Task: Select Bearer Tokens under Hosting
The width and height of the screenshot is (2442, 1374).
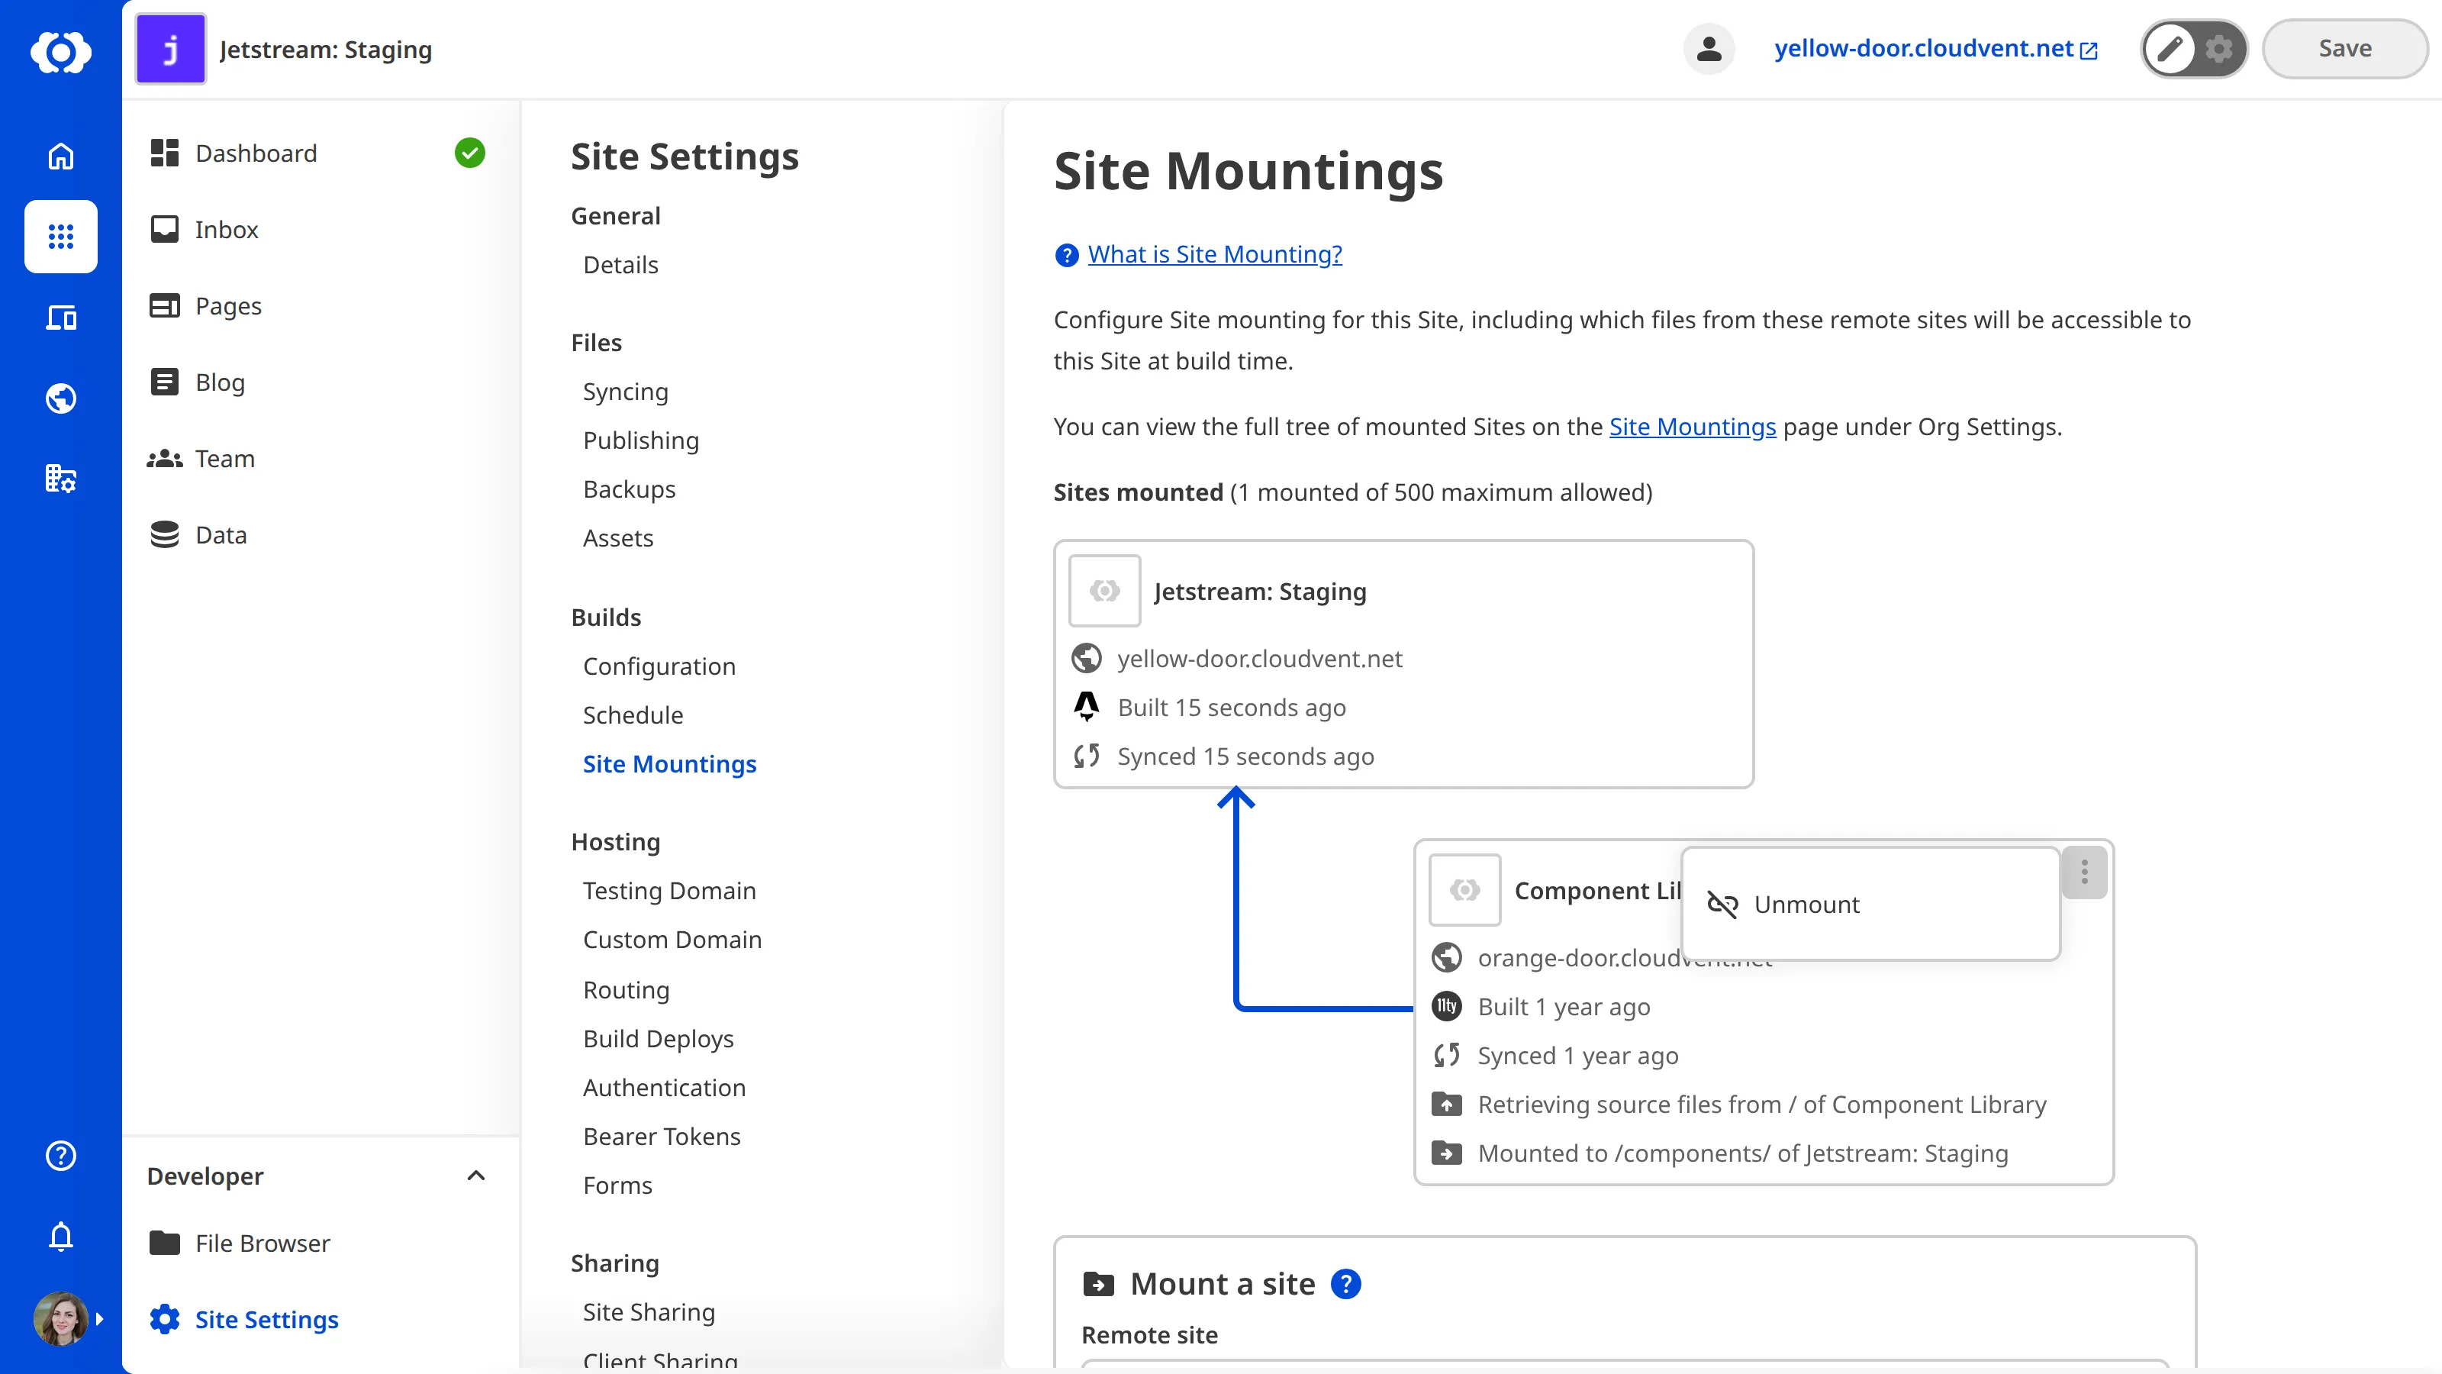Action: (662, 1137)
